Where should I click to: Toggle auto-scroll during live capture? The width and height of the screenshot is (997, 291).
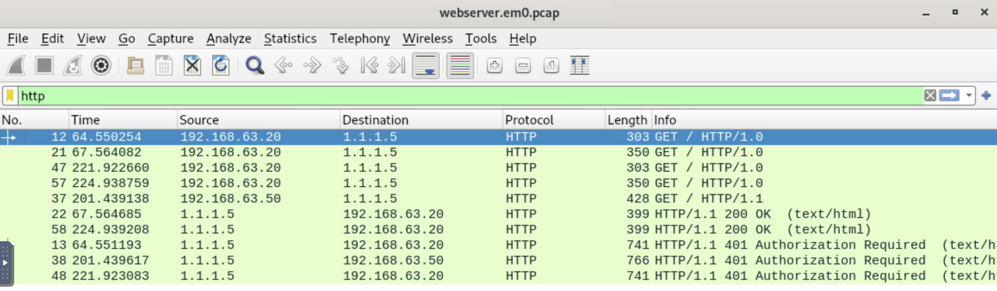click(x=426, y=66)
